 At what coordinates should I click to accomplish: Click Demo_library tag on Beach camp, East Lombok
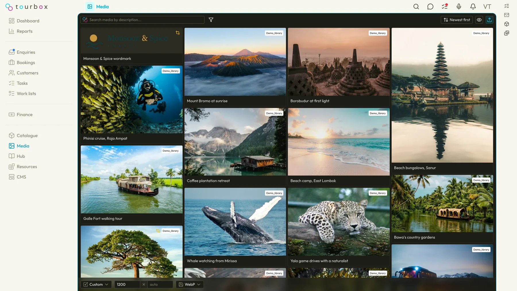[378, 113]
